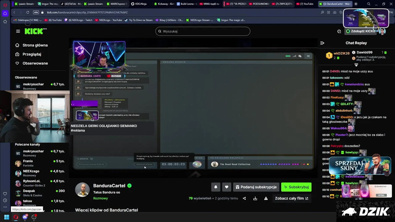This screenshot has width=395, height=222.
Task: Click Zdobądź KICKs button
Action: click(x=360, y=31)
